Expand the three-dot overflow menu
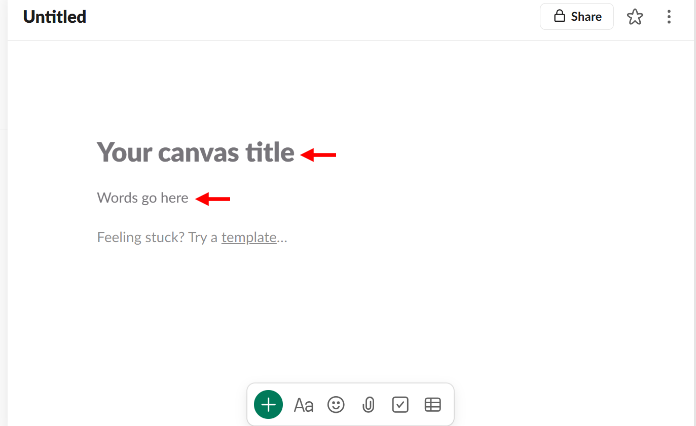 (x=669, y=17)
